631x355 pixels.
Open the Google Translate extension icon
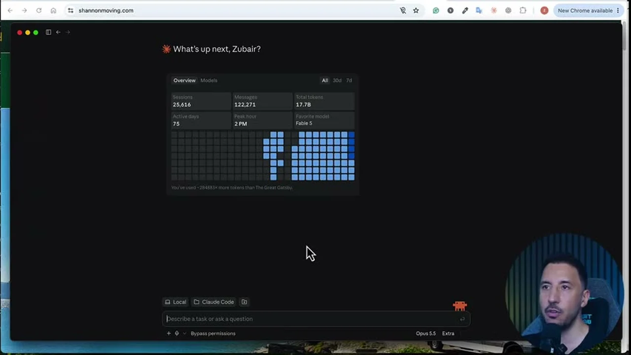click(479, 10)
